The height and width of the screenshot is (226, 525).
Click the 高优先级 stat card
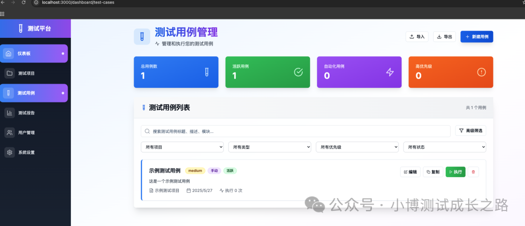pos(451,72)
